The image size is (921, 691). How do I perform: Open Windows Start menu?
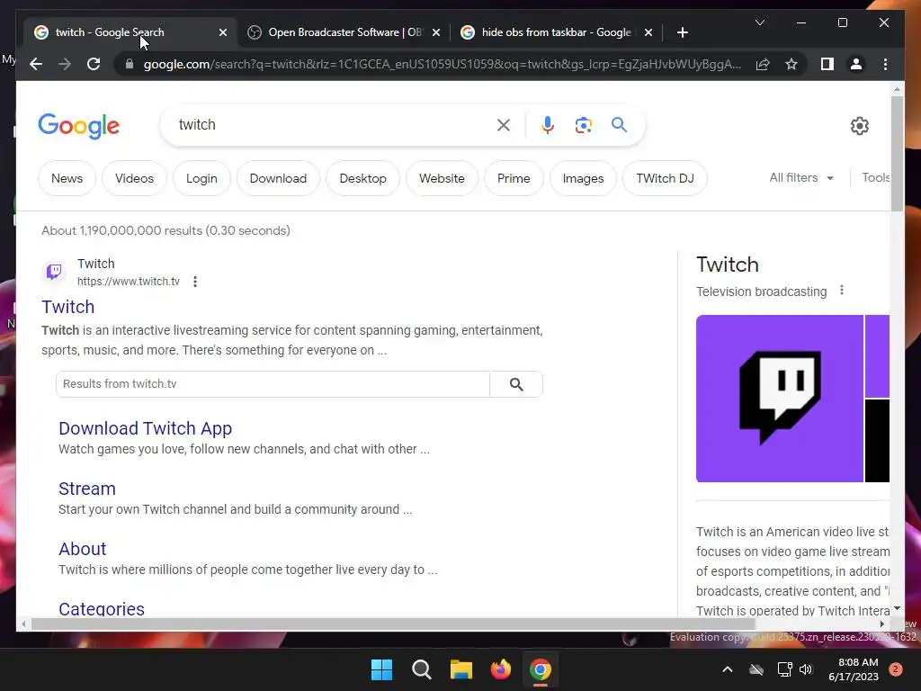381,669
